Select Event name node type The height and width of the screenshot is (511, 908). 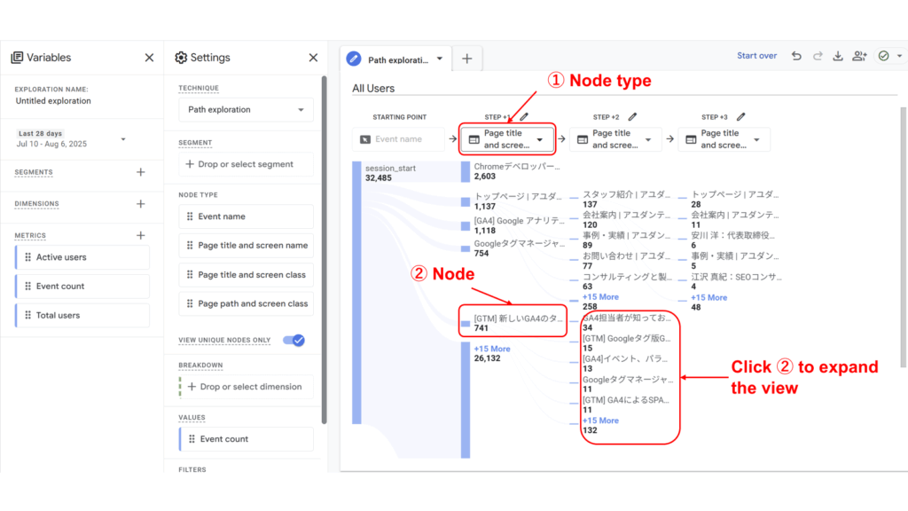point(247,216)
